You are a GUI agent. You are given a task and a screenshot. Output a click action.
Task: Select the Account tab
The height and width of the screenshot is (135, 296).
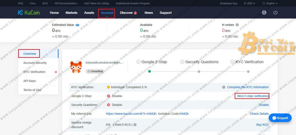click(x=107, y=13)
